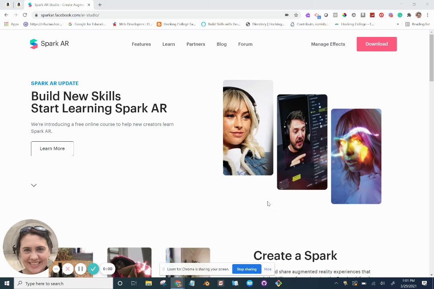Switch to the first Amazon tab
The width and height of the screenshot is (434, 289).
tap(8, 5)
